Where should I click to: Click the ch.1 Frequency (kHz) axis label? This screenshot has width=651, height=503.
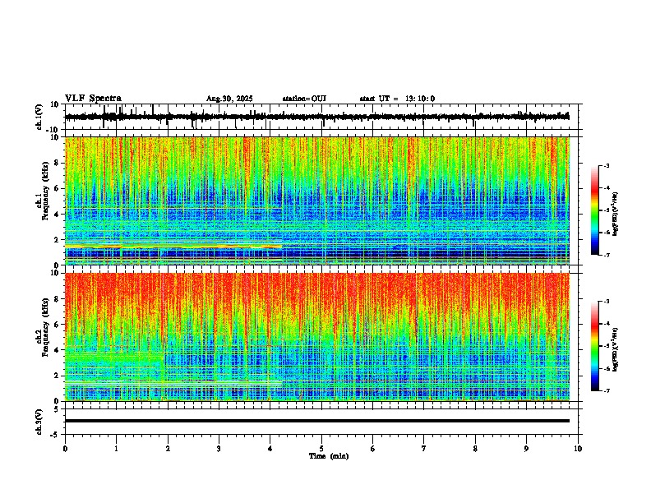click(x=43, y=201)
